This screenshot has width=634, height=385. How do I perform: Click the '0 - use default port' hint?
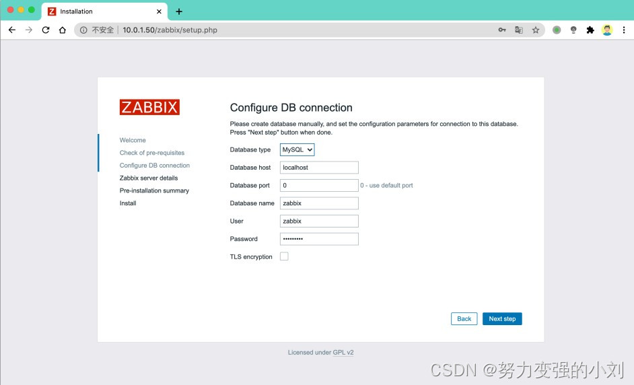(386, 185)
